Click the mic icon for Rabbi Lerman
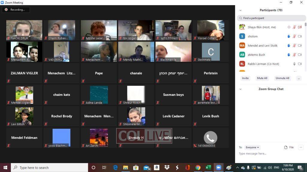307x172 pixels. [294, 64]
